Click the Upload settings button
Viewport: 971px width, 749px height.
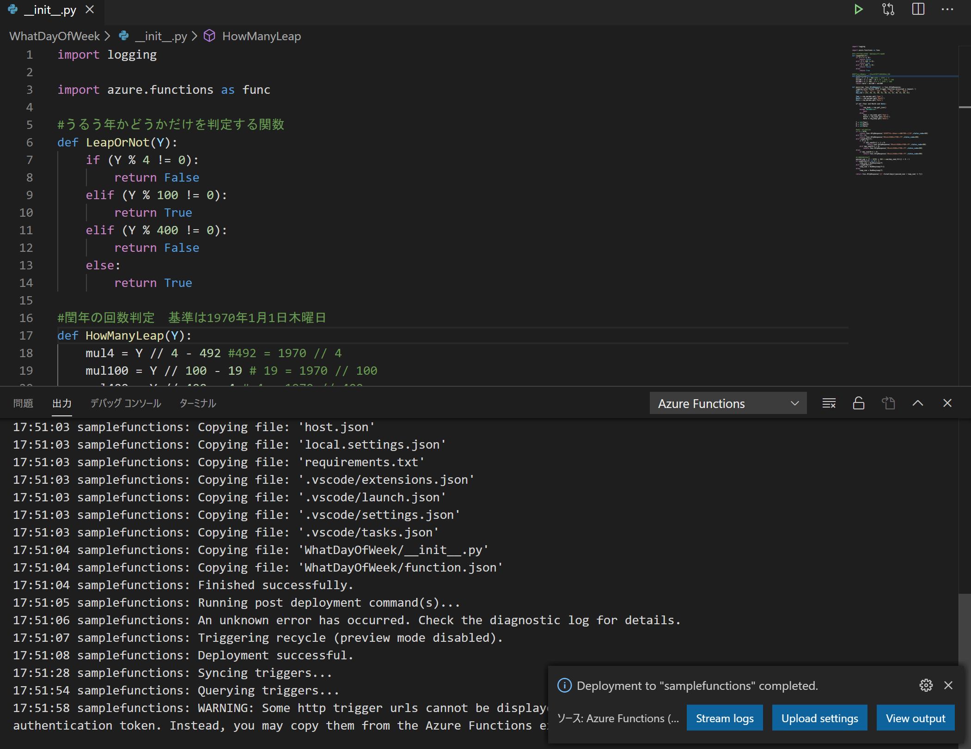tap(819, 719)
